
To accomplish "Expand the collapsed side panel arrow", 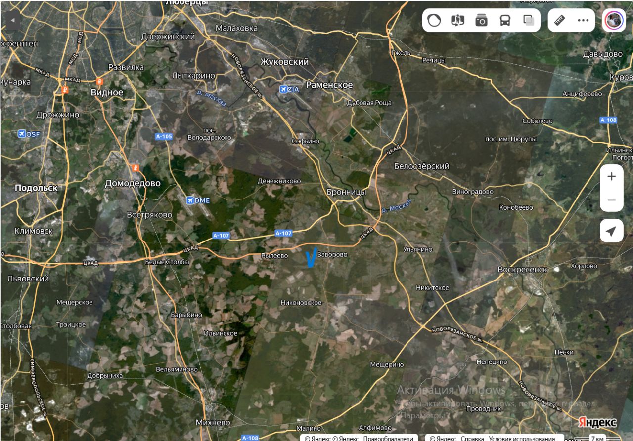I will (12, 21).
